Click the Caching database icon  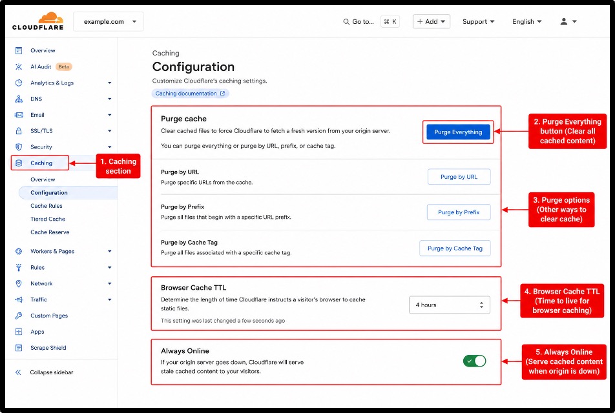coord(19,163)
